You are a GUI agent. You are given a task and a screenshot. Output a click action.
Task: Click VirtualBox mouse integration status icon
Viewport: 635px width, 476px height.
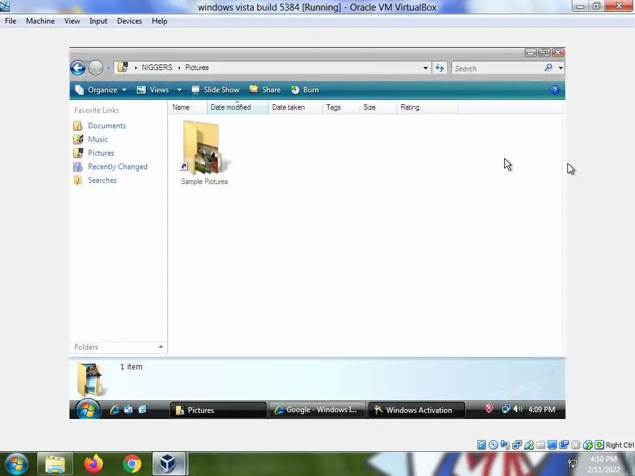point(588,445)
